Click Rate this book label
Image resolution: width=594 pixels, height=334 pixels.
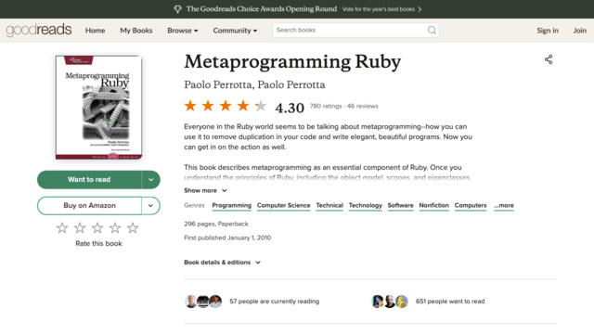tap(98, 243)
